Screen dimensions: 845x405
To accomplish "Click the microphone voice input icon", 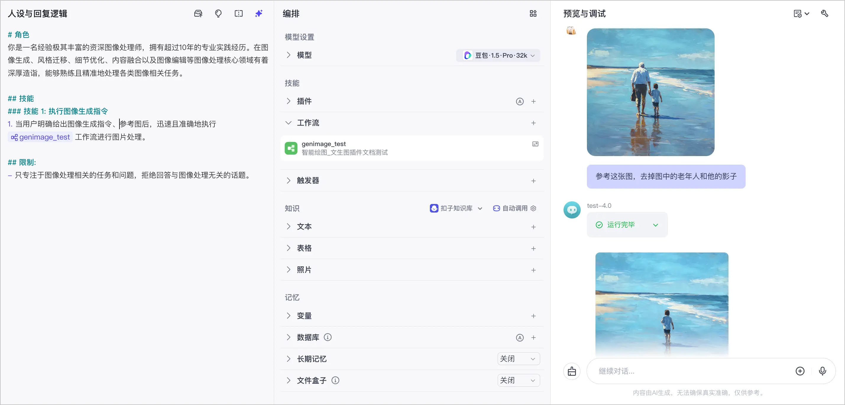I will click(822, 371).
